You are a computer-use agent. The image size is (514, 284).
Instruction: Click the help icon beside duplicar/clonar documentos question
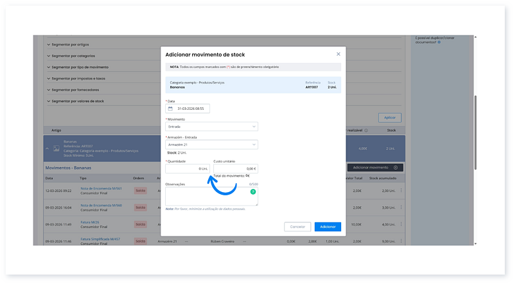pyautogui.click(x=439, y=42)
